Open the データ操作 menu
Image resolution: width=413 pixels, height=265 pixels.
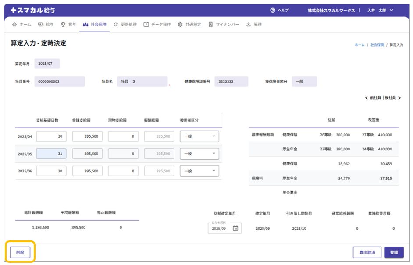coord(157,25)
